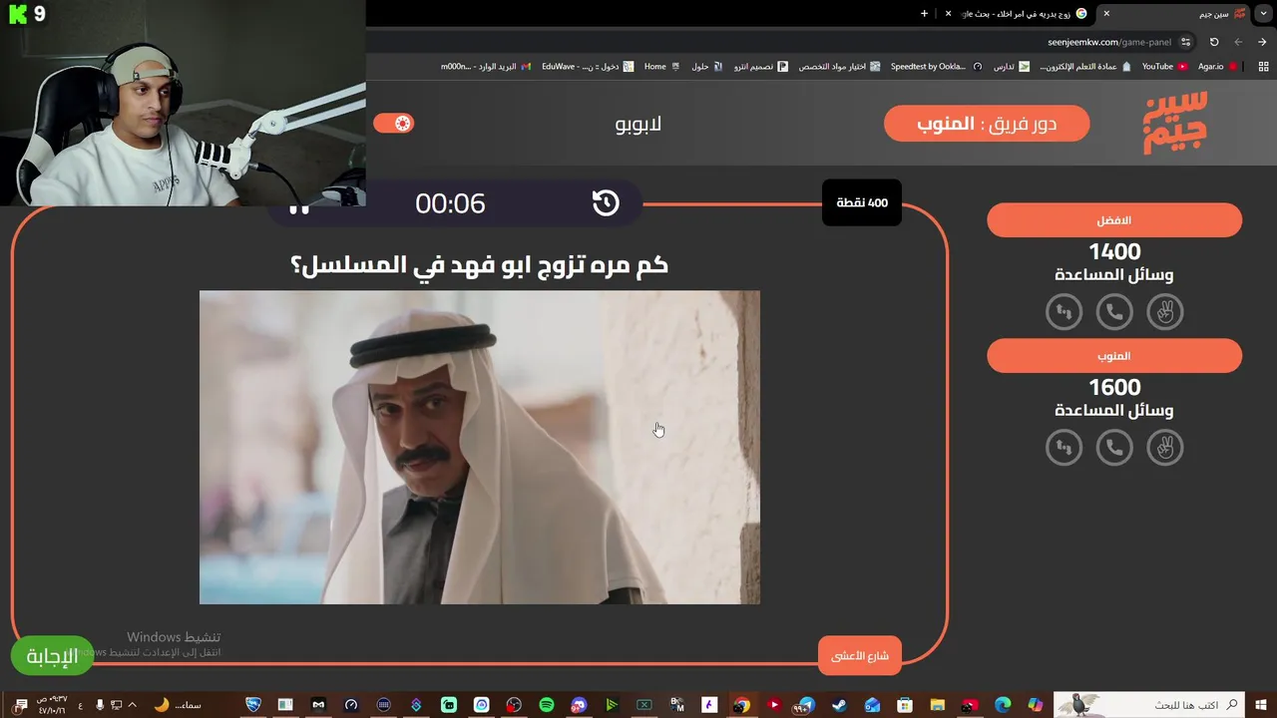
Task: Open the Excel icon in the taskbar
Action: 644,705
